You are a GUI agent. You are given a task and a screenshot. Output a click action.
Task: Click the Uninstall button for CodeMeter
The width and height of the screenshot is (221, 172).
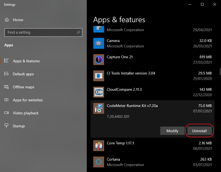(x=199, y=131)
